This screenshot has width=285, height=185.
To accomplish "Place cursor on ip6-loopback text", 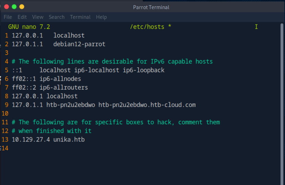I will [x=144, y=70].
